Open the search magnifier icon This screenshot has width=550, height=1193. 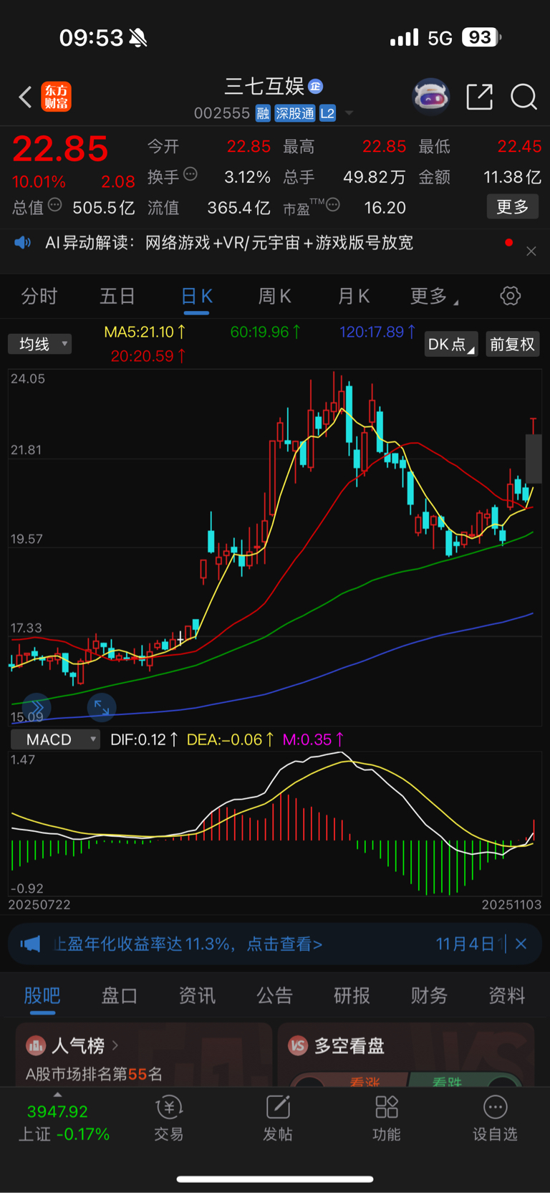[x=524, y=96]
